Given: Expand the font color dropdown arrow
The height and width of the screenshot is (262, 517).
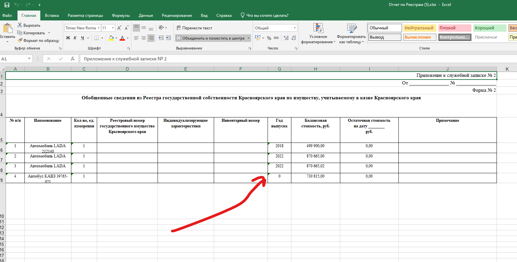Looking at the screenshot, I should pos(128,38).
